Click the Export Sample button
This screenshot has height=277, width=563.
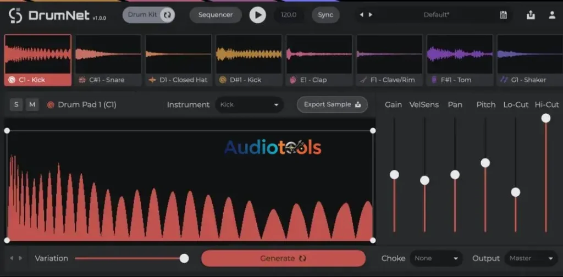click(x=332, y=104)
